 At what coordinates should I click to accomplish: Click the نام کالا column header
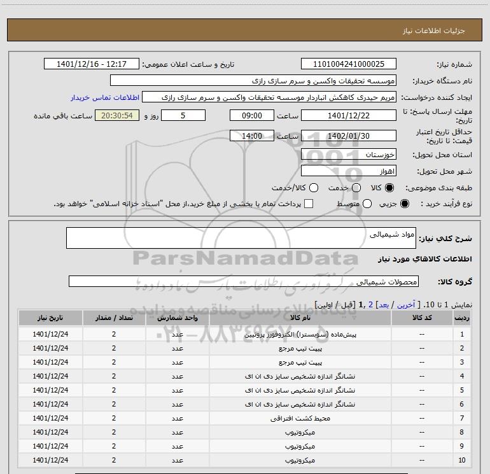pos(300,317)
